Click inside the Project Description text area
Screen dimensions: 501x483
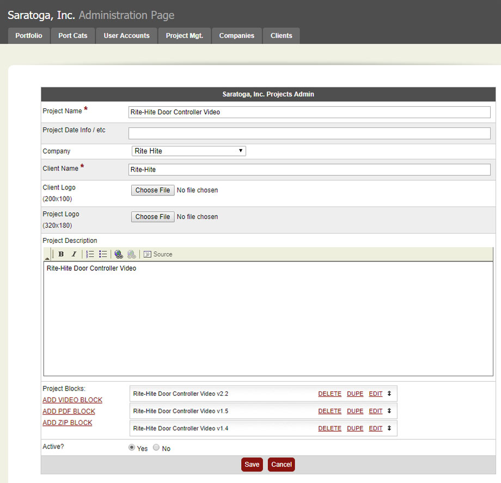pos(268,319)
